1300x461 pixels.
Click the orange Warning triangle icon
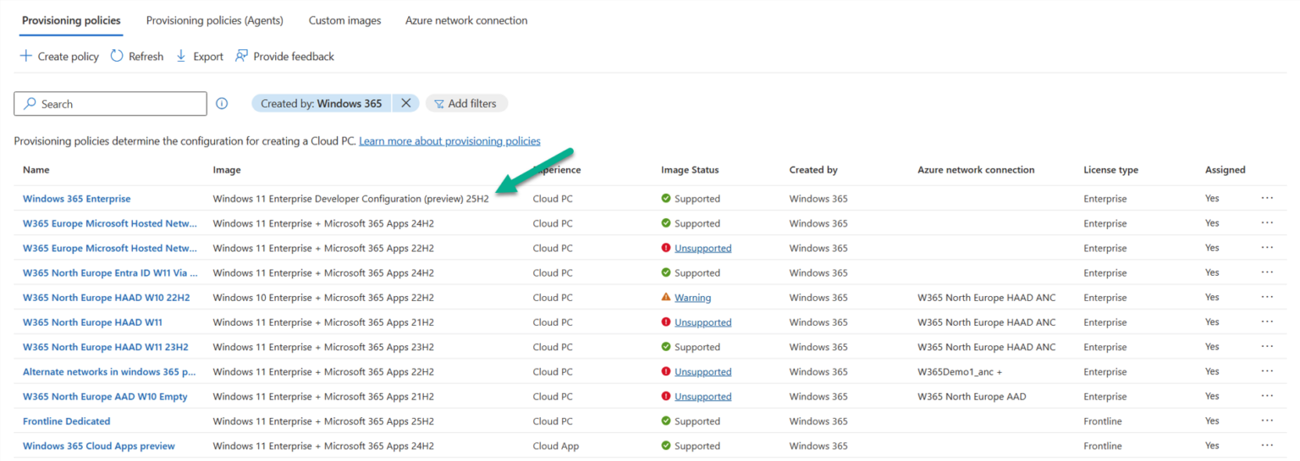[666, 297]
